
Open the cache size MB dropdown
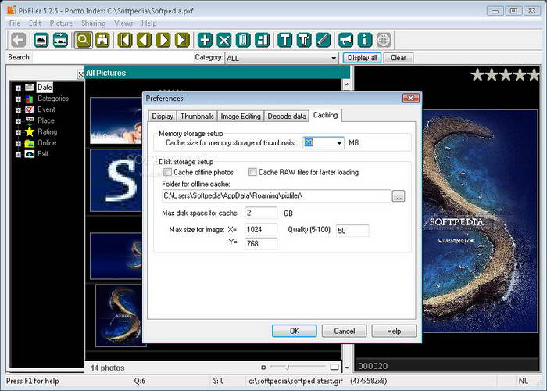coord(339,143)
